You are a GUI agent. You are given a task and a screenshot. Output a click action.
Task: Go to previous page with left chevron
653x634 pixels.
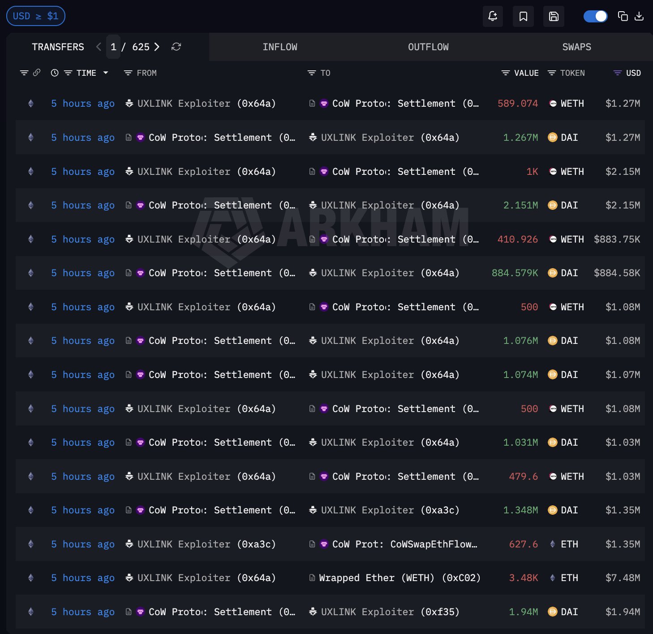[99, 47]
